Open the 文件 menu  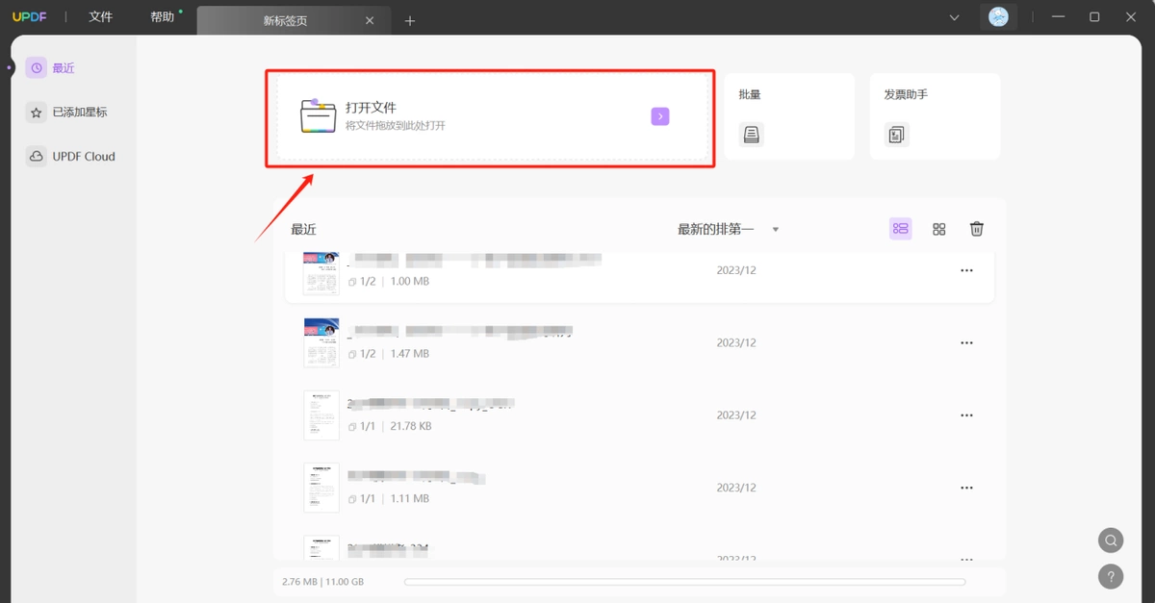click(x=100, y=17)
